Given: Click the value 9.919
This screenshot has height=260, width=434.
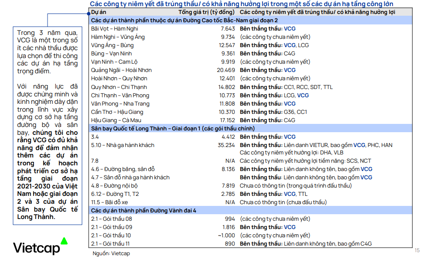Looking at the screenshot, I should point(228,62).
